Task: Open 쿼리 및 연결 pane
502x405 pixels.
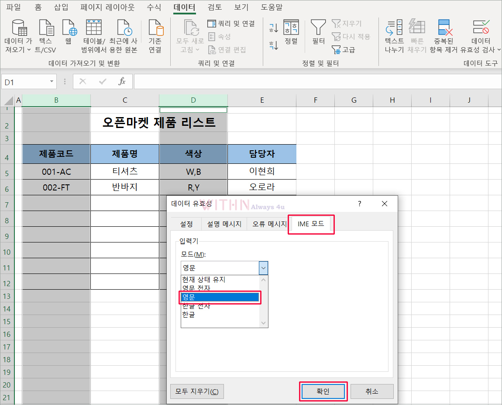Action: pos(231,24)
